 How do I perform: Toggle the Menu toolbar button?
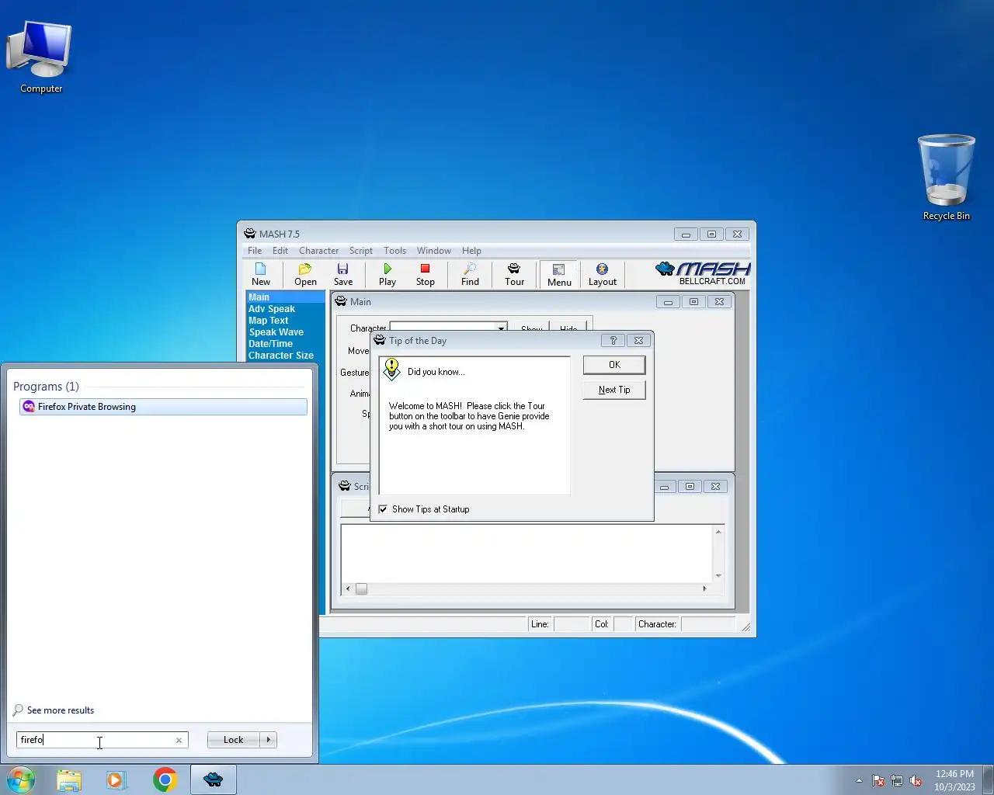coord(558,274)
